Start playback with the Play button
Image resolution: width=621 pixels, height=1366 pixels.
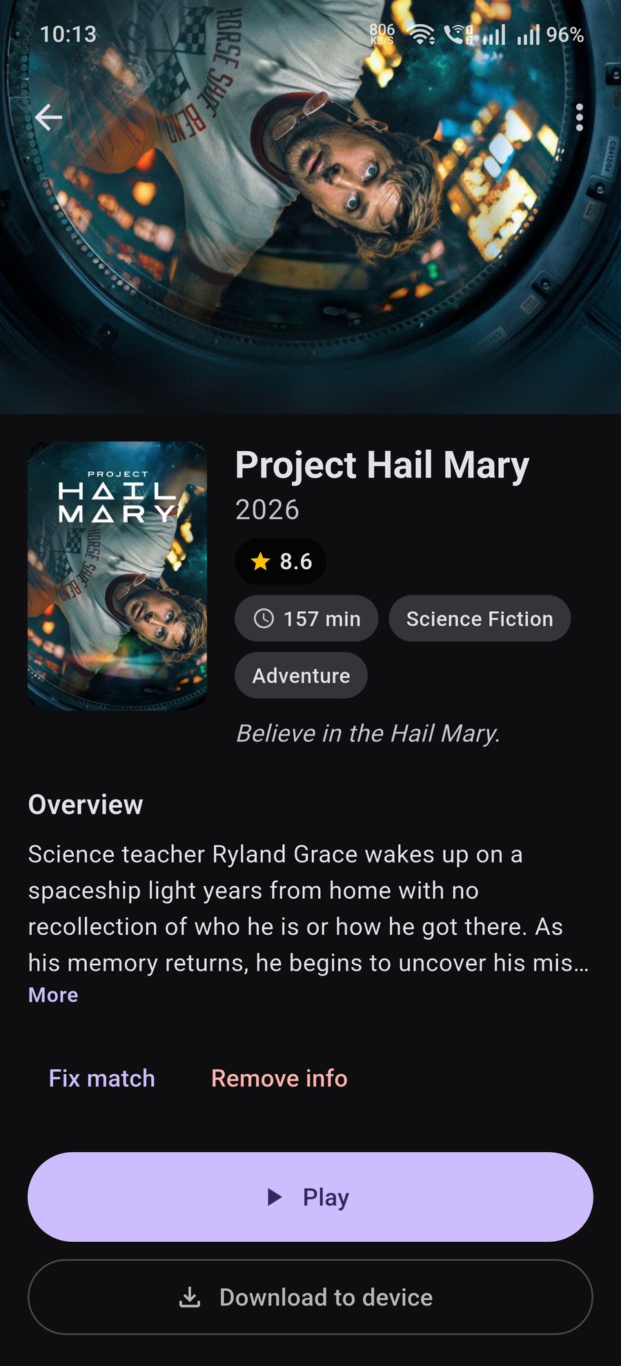pyautogui.click(x=310, y=1197)
